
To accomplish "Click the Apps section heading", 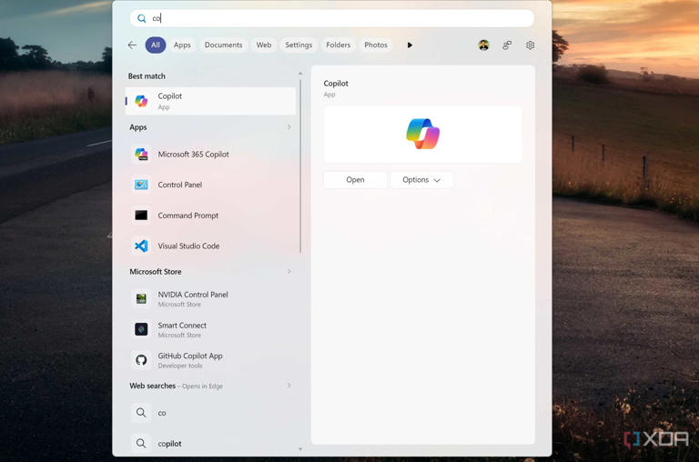I will point(138,127).
